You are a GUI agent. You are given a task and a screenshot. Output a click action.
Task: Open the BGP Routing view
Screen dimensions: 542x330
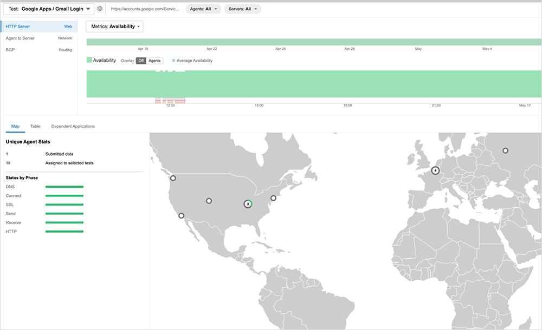pos(38,50)
